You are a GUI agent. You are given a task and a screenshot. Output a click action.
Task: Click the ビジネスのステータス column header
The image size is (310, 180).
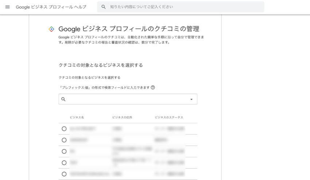click(x=168, y=117)
